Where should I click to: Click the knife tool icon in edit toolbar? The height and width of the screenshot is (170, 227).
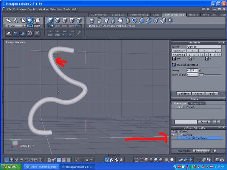click(x=79, y=33)
